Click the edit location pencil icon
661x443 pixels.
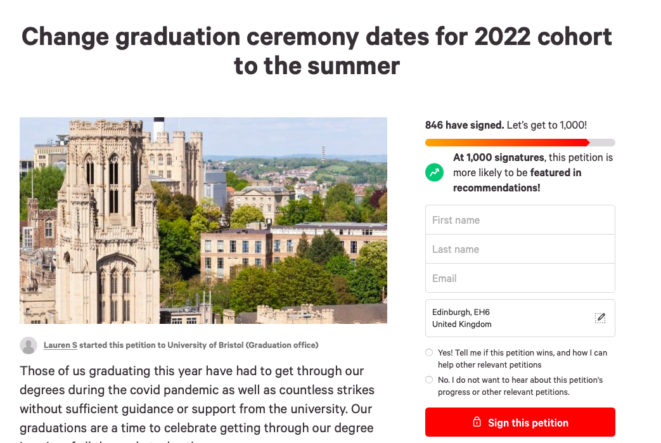[600, 318]
